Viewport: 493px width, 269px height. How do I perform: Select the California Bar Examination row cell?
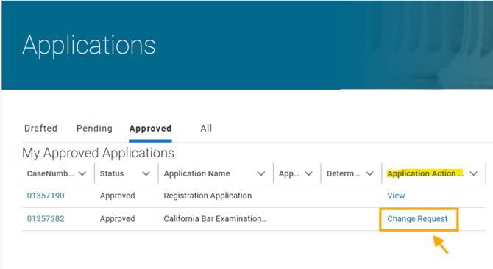coord(215,219)
